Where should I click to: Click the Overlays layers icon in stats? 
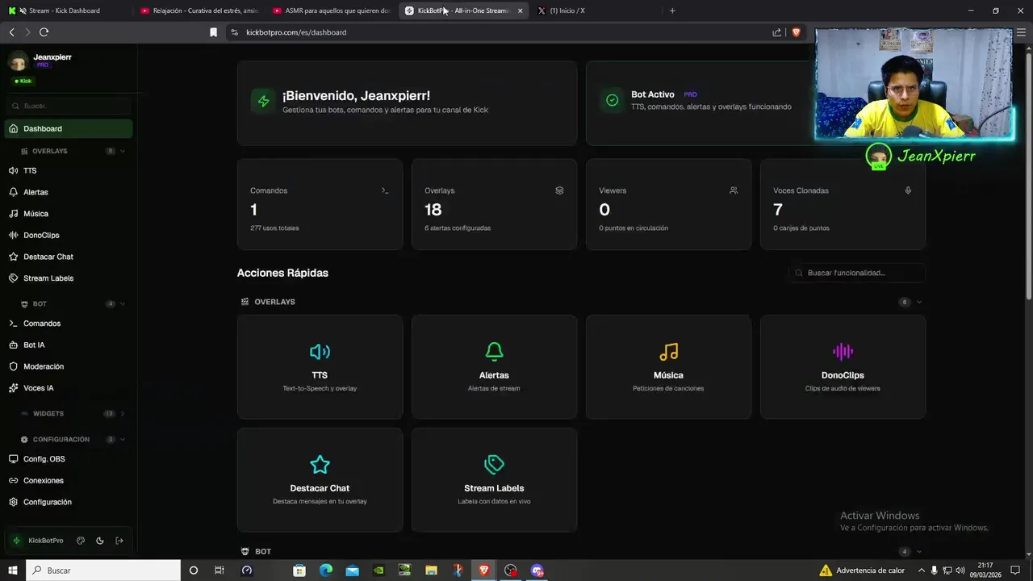(559, 190)
